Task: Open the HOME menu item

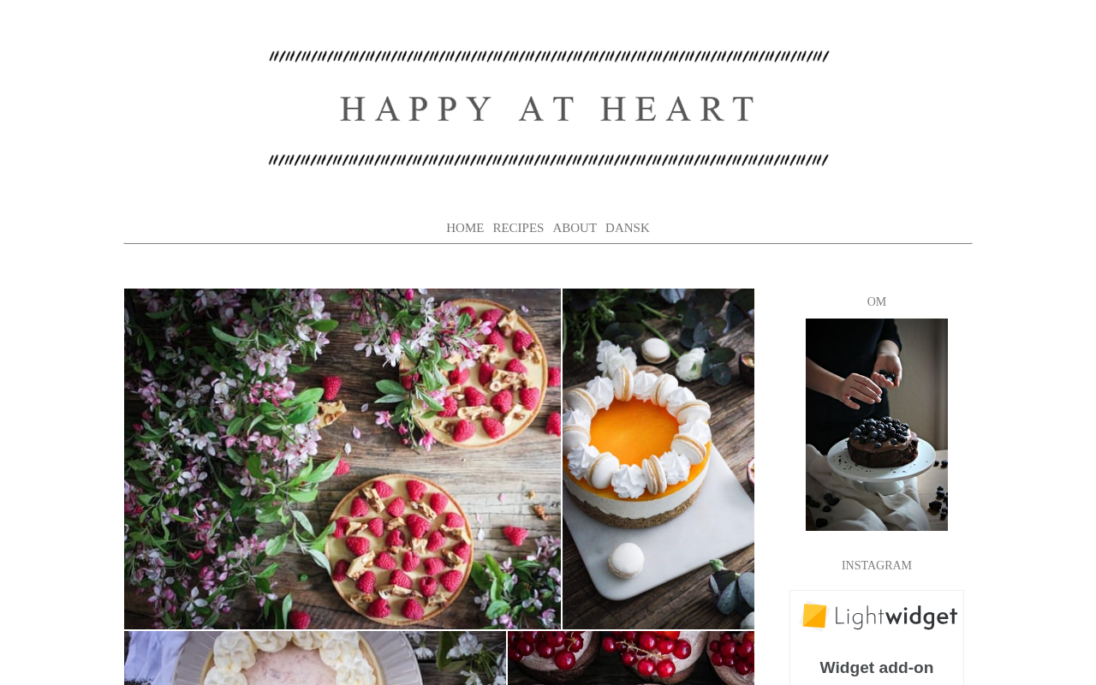Action: 465,228
